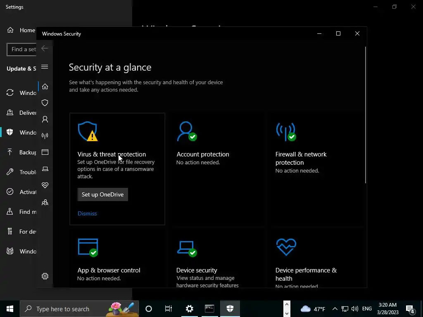Select Windows Security shield item in Settings sidebar
The height and width of the screenshot is (317, 423).
click(x=21, y=132)
